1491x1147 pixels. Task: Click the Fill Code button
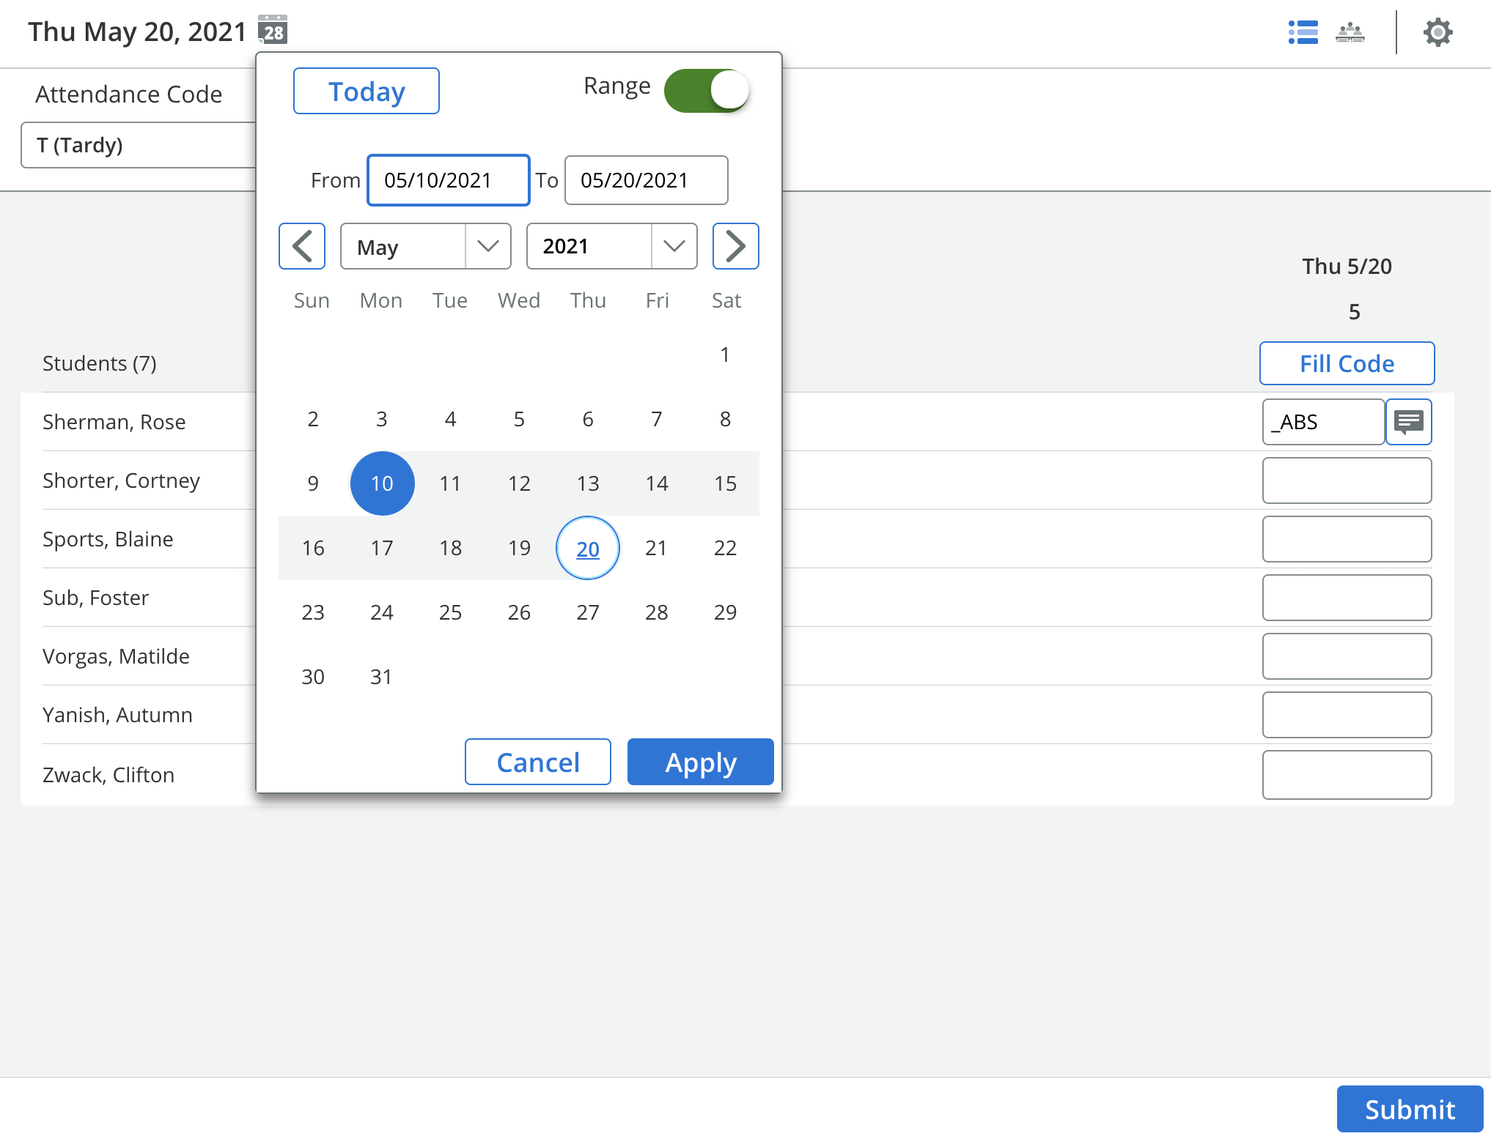[x=1347, y=363]
